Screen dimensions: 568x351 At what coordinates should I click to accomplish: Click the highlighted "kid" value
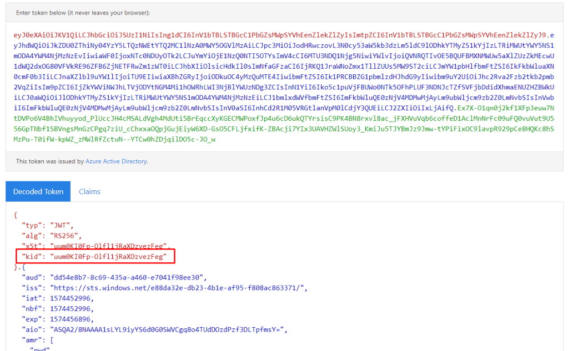(x=108, y=256)
